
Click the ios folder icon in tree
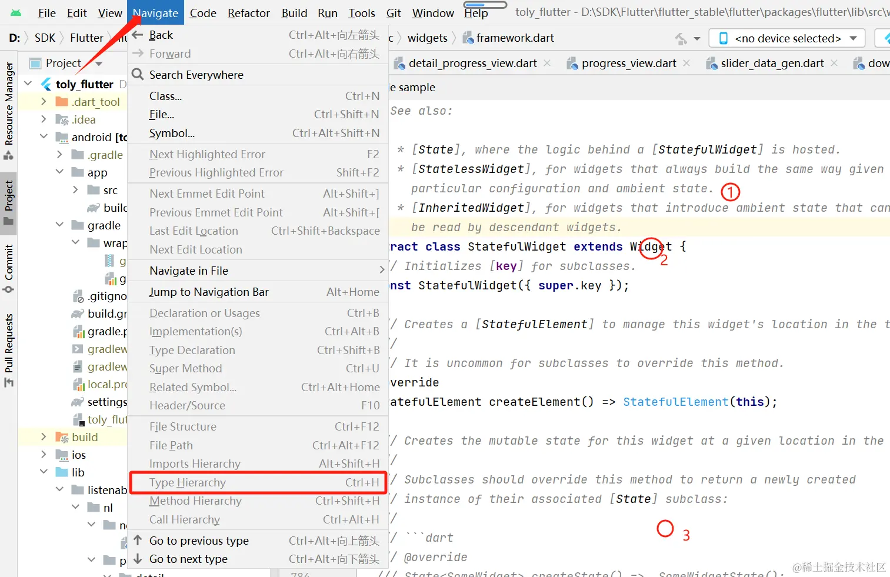(62, 455)
